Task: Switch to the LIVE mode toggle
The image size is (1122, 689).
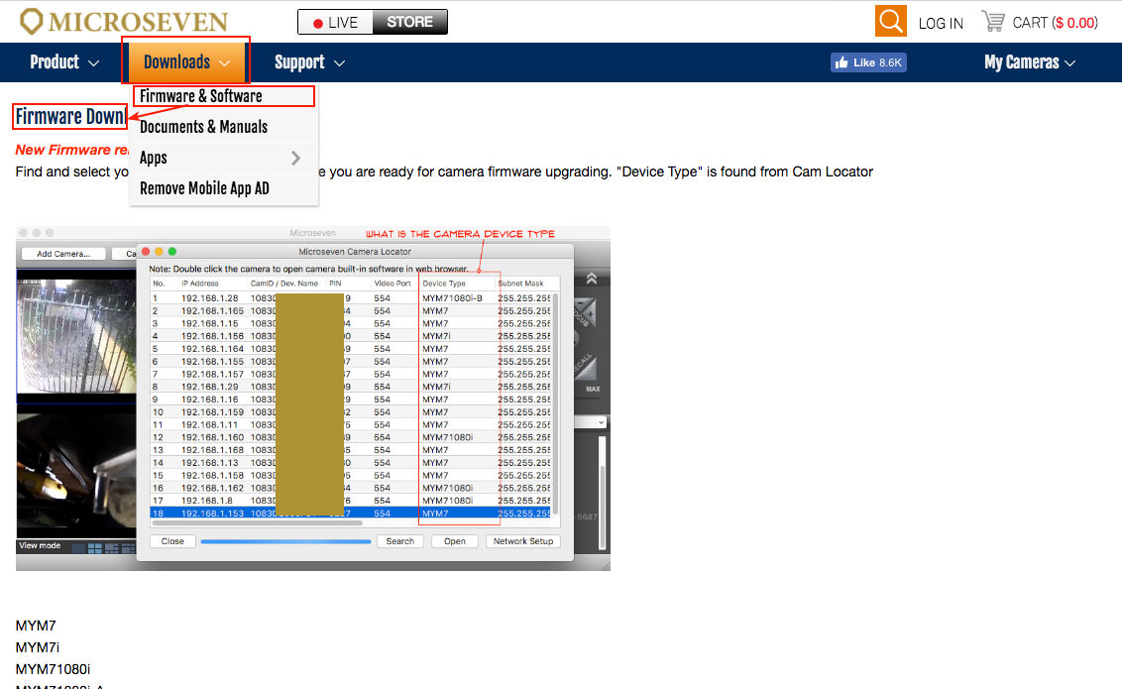Action: [x=336, y=22]
